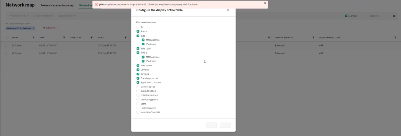Uncheck the Device 1 checkbox

(138, 70)
